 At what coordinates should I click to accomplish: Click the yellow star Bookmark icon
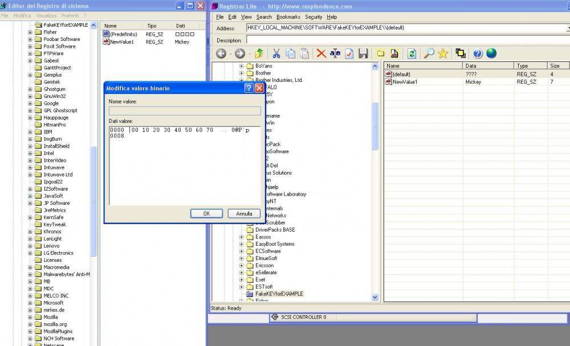coord(443,53)
